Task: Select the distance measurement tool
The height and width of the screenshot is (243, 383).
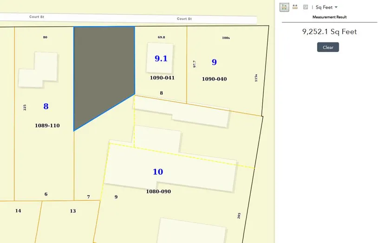Action: click(x=295, y=7)
